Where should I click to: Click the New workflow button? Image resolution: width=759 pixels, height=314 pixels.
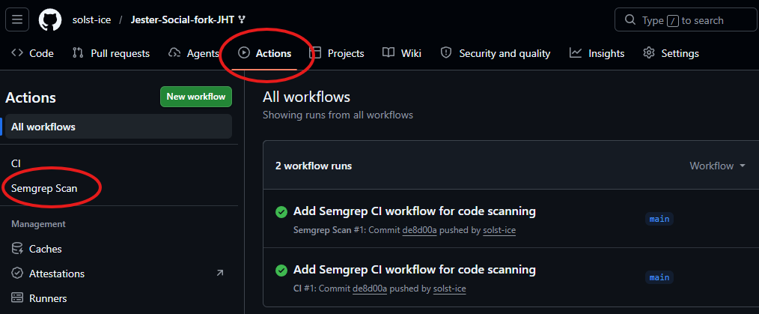tap(196, 97)
